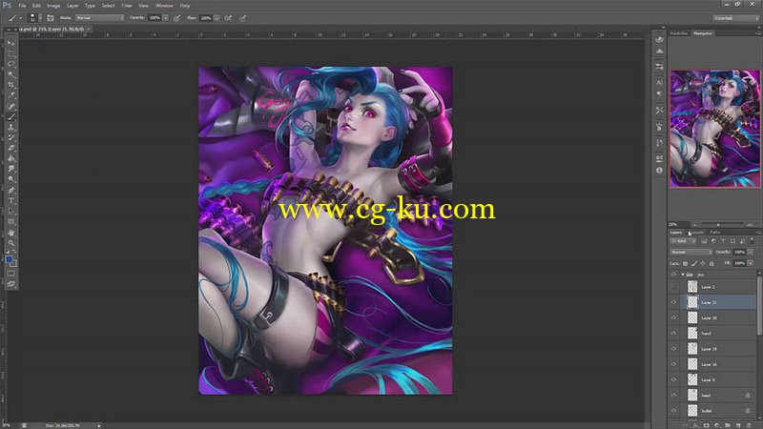Image resolution: width=763 pixels, height=429 pixels.
Task: Open the Info panel icon
Action: pyautogui.click(x=659, y=171)
